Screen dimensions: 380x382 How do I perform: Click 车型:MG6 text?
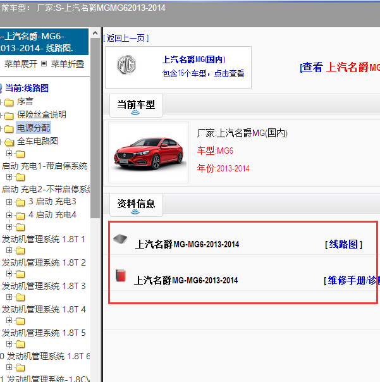pos(215,151)
